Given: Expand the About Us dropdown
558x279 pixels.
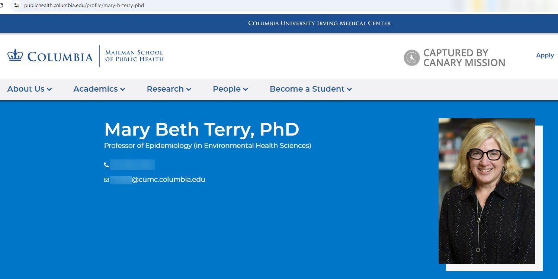Looking at the screenshot, I should coord(29,89).
